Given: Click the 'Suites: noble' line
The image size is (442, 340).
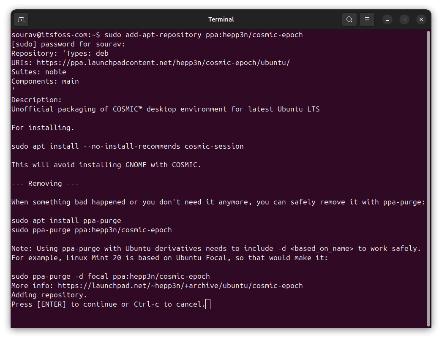Looking at the screenshot, I should click(x=38, y=72).
